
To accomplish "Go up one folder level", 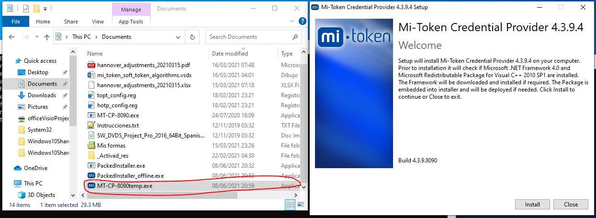I will [47, 37].
